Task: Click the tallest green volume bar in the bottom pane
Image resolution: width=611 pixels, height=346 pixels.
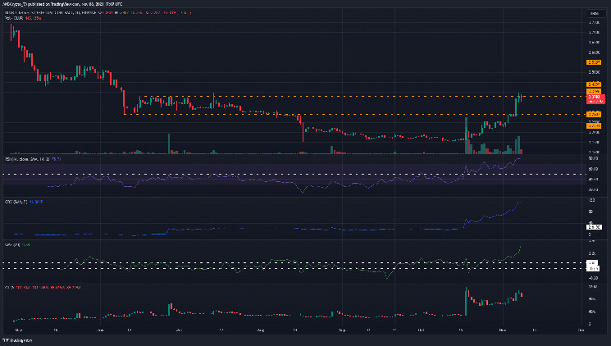Action: pos(465,301)
